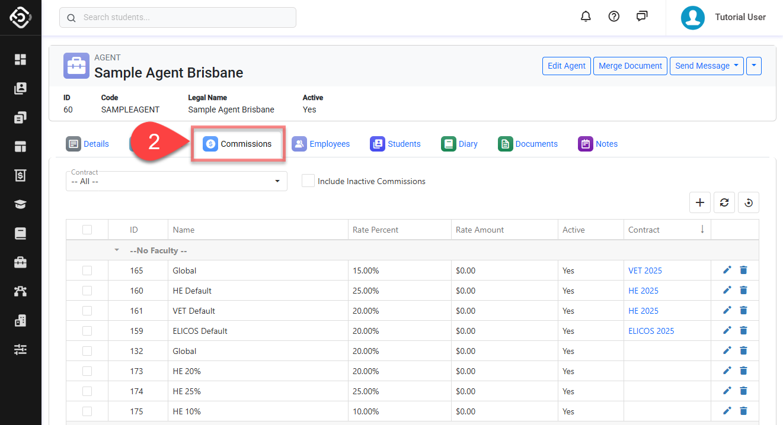Click the pencil icon for HE Default row
Image resolution: width=783 pixels, height=425 pixels.
coord(727,290)
